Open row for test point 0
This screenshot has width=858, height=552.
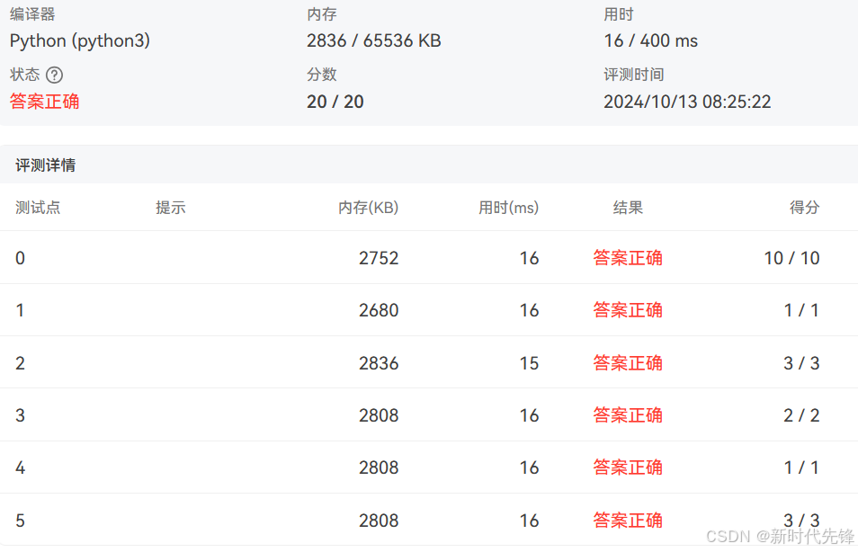(360, 258)
